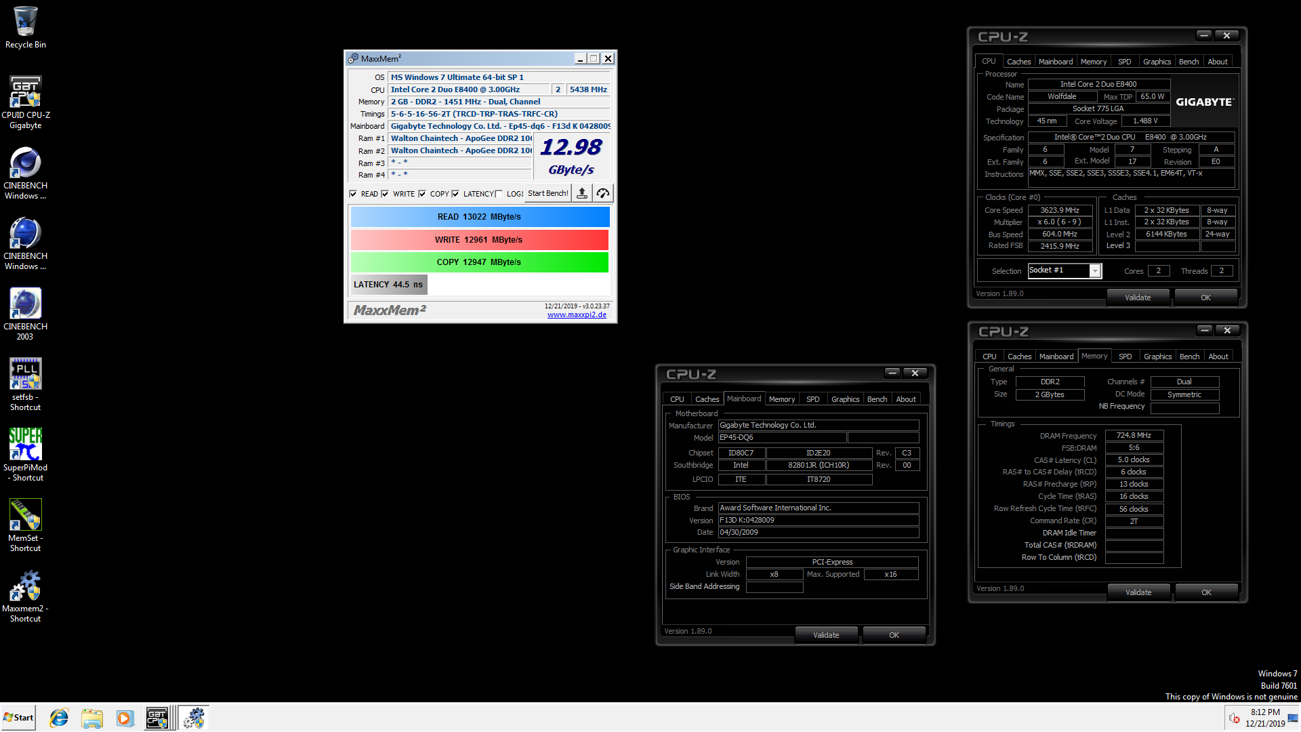The image size is (1301, 732).
Task: Open Windows Explorer from taskbar
Action: pos(92,718)
